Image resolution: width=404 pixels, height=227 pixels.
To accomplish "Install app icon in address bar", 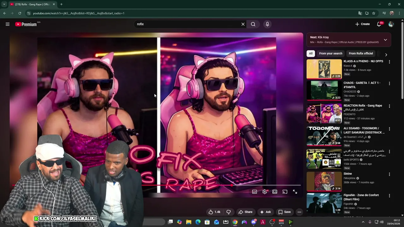I will point(367,13).
